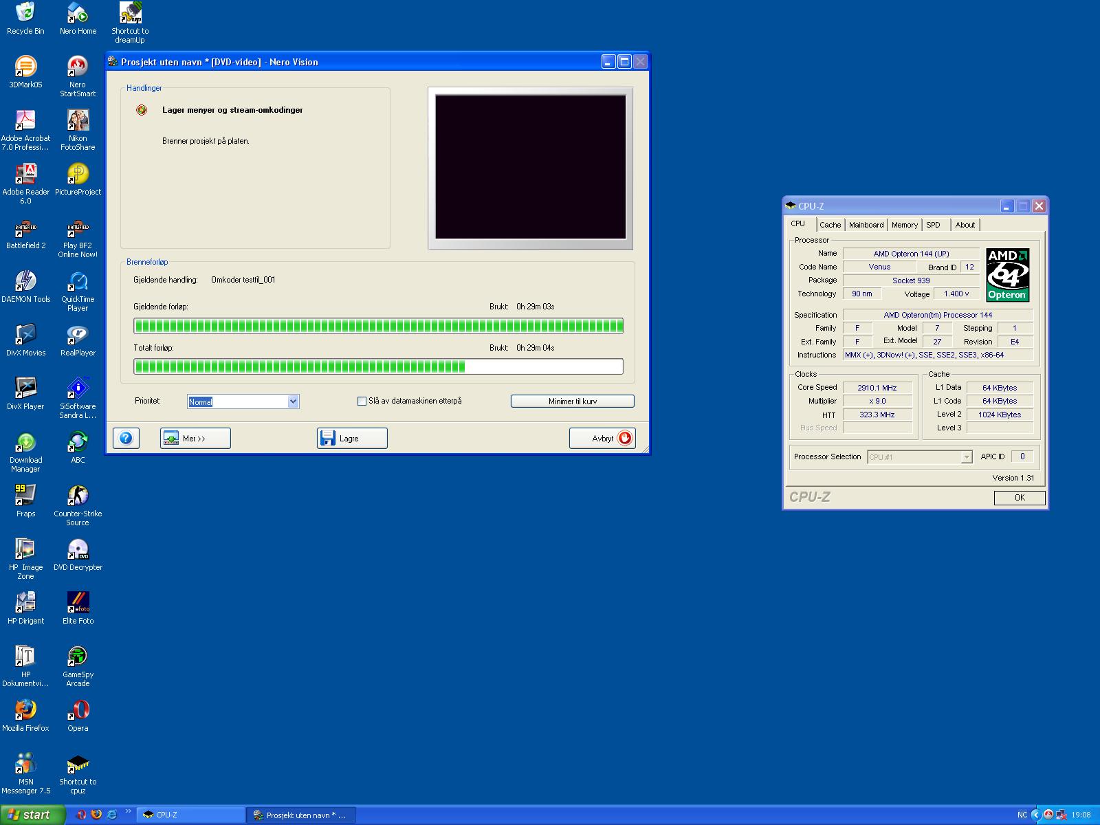Open the Recycle Bin desktop icon
Image resolution: width=1100 pixels, height=825 pixels.
pyautogui.click(x=25, y=19)
